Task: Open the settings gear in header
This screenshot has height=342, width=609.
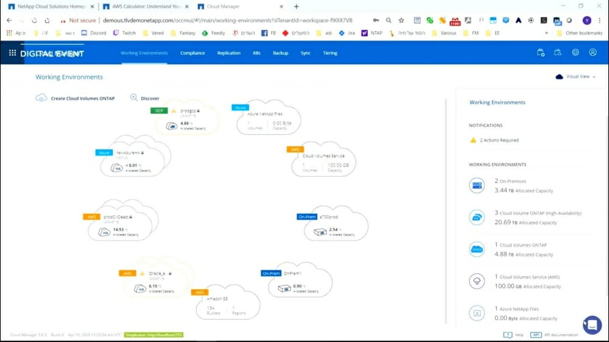Action: 576,52
